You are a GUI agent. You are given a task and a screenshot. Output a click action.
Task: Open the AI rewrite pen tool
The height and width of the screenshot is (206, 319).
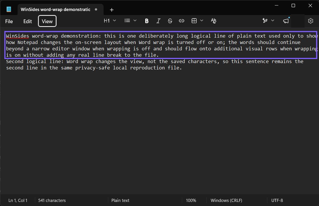coord(265,21)
